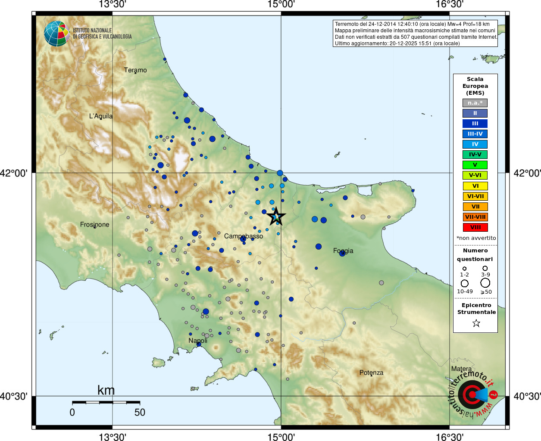Click the ISTITUTO NAZIONALE DI GEOFISICA text
This screenshot has width=541, height=441.
click(x=102, y=34)
